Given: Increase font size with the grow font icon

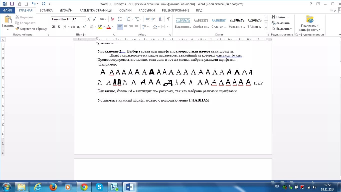Looking at the screenshot, I should pyautogui.click(x=89, y=19).
